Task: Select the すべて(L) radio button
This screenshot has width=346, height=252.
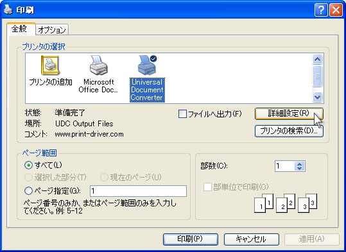Action: click(28, 165)
